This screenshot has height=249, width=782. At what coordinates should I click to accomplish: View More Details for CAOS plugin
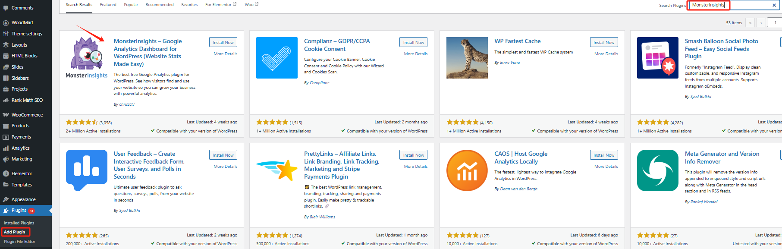[x=606, y=167]
